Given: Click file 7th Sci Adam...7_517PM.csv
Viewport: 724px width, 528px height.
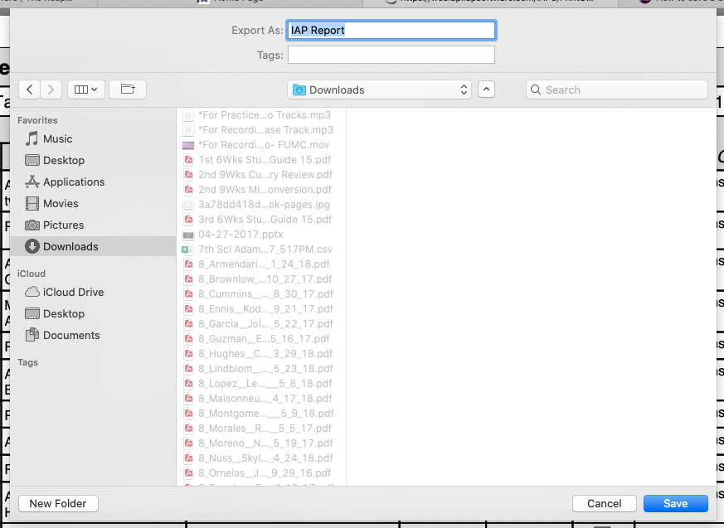Looking at the screenshot, I should pos(261,249).
